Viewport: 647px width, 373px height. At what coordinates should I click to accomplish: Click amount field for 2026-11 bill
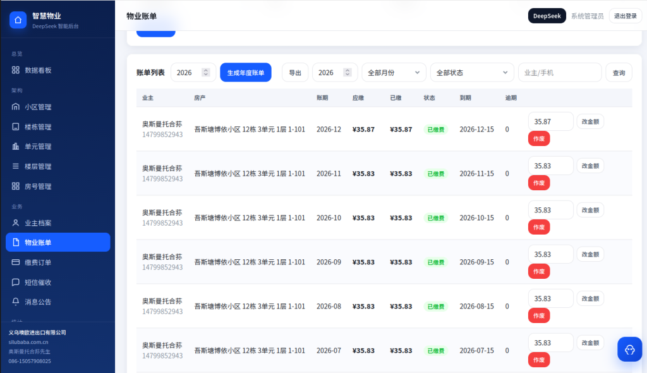coord(550,166)
